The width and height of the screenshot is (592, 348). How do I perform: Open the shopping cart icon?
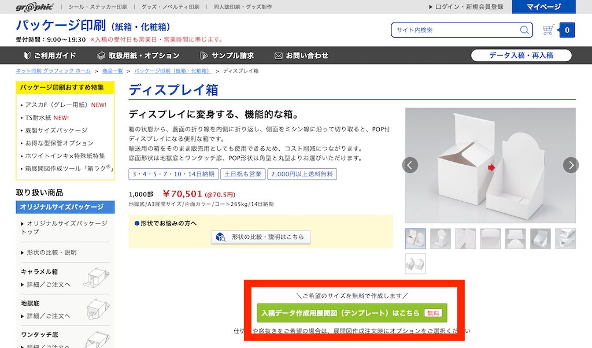pyautogui.click(x=548, y=30)
